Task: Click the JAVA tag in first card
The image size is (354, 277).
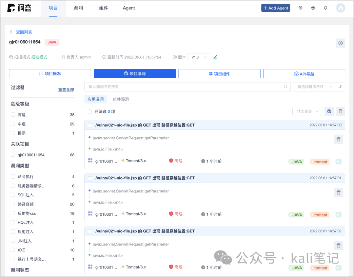Action: [296, 162]
